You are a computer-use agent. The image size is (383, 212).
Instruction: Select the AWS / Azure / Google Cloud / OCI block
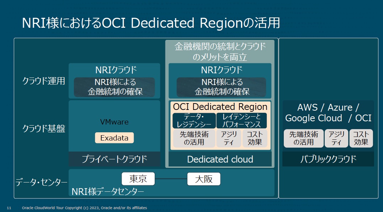pos(328,113)
